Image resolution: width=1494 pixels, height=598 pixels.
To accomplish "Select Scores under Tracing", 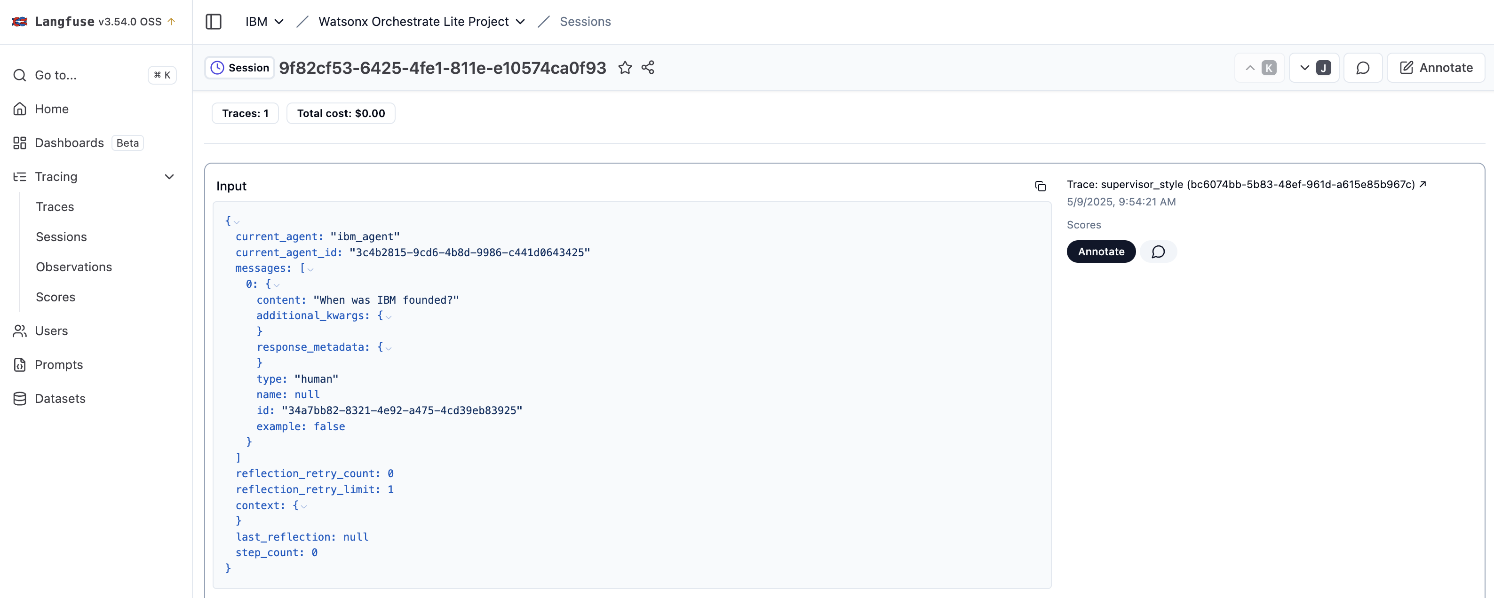I will pyautogui.click(x=55, y=297).
